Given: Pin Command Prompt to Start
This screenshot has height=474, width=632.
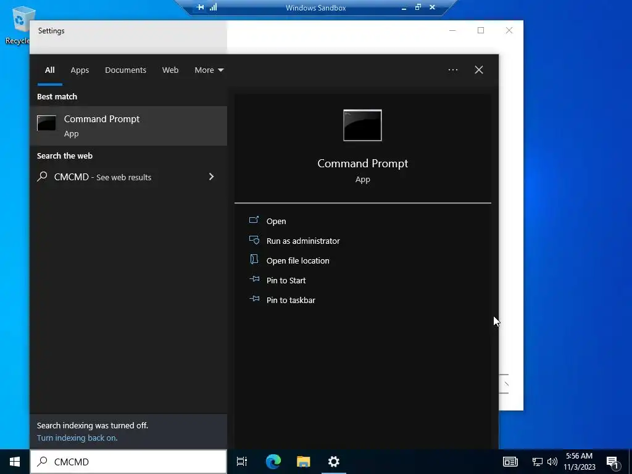Looking at the screenshot, I should (286, 280).
